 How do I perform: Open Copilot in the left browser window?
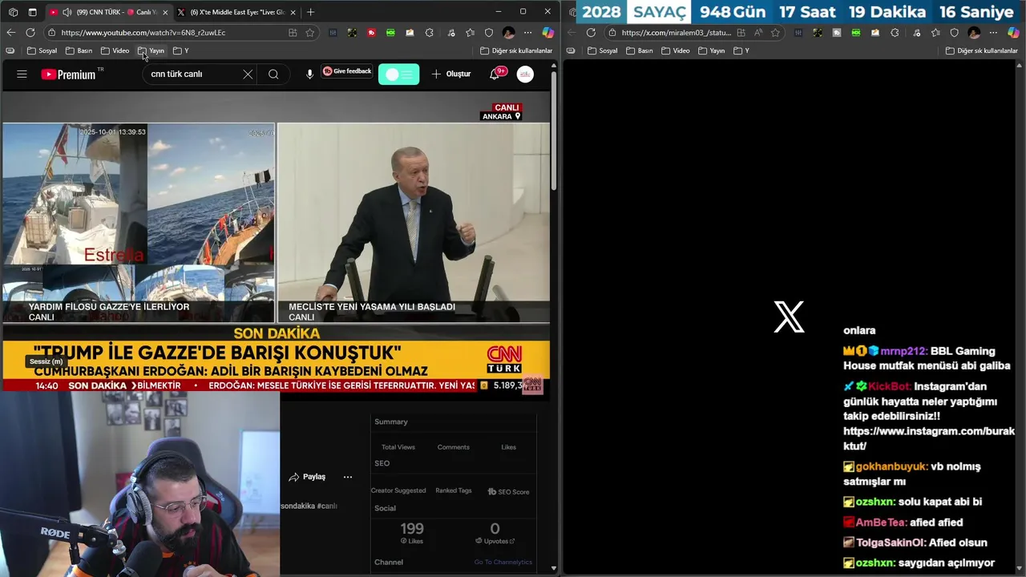click(x=547, y=33)
